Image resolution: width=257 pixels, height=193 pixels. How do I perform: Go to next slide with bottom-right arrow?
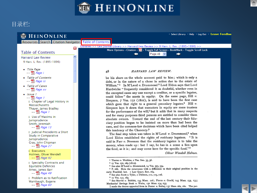[254, 188]
